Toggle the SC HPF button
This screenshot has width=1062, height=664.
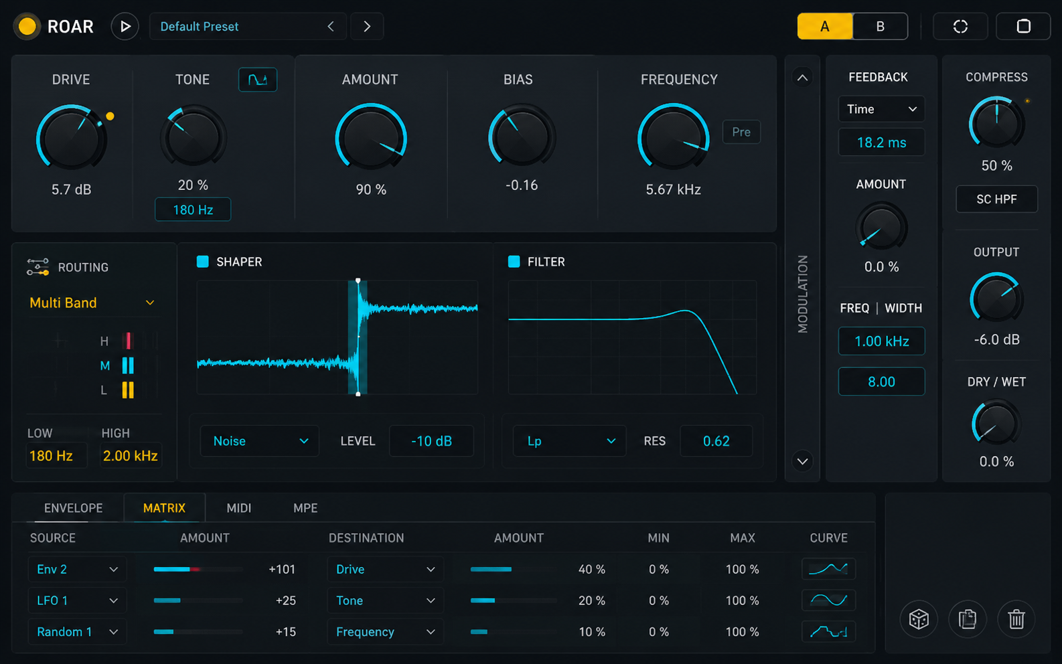coord(996,199)
